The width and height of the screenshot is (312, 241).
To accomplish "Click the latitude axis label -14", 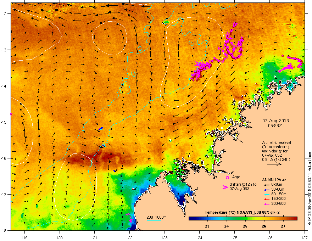I will pyautogui.click(x=4, y=86).
